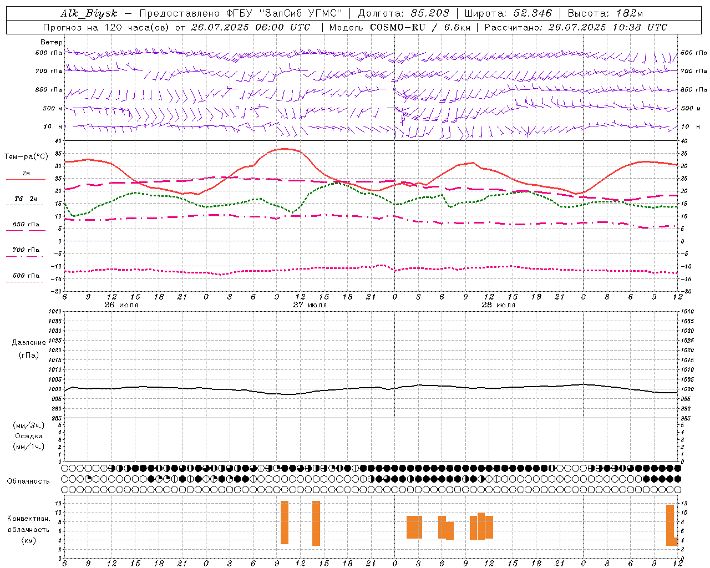Image resolution: width=710 pixels, height=568 pixels.
Task: Click the longitude value Долгота: 85.203
Action: tap(403, 14)
